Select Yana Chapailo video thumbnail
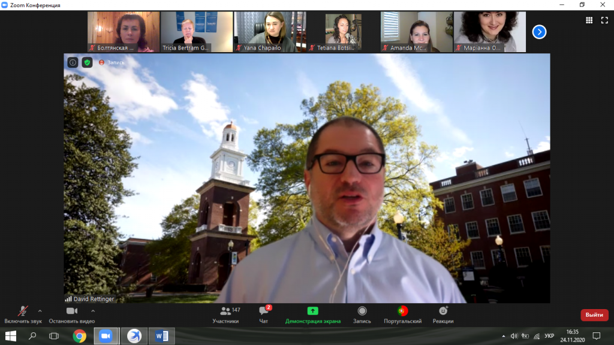The image size is (614, 345). (270, 32)
